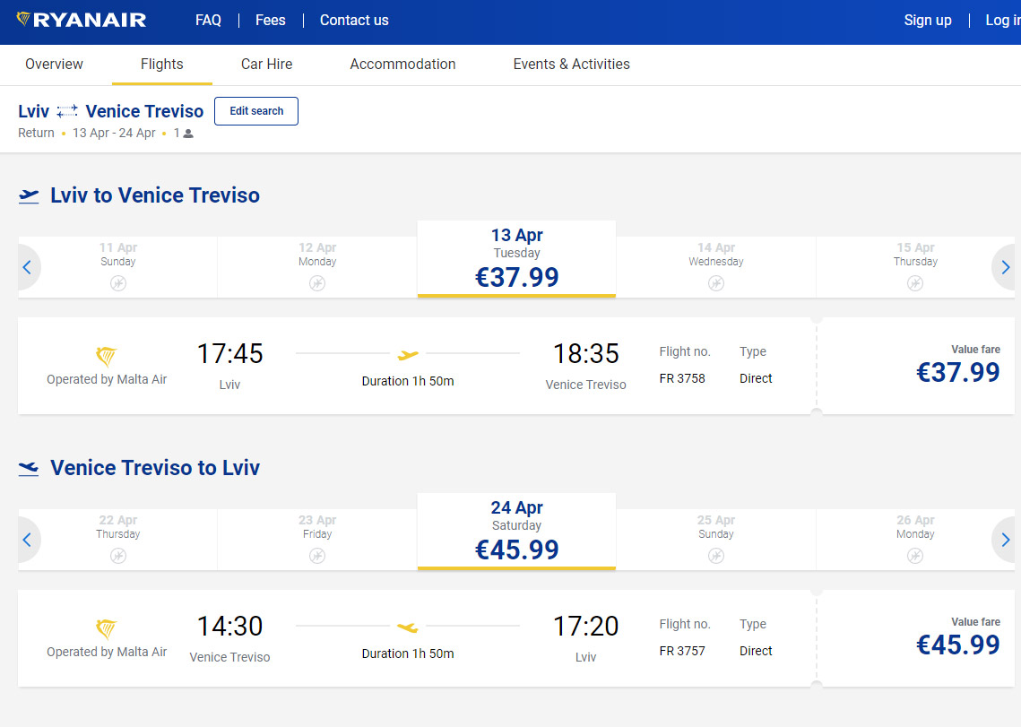Viewport: 1021px width, 727px height.
Task: Show later return dates with right chevron
Action: pyautogui.click(x=1006, y=540)
